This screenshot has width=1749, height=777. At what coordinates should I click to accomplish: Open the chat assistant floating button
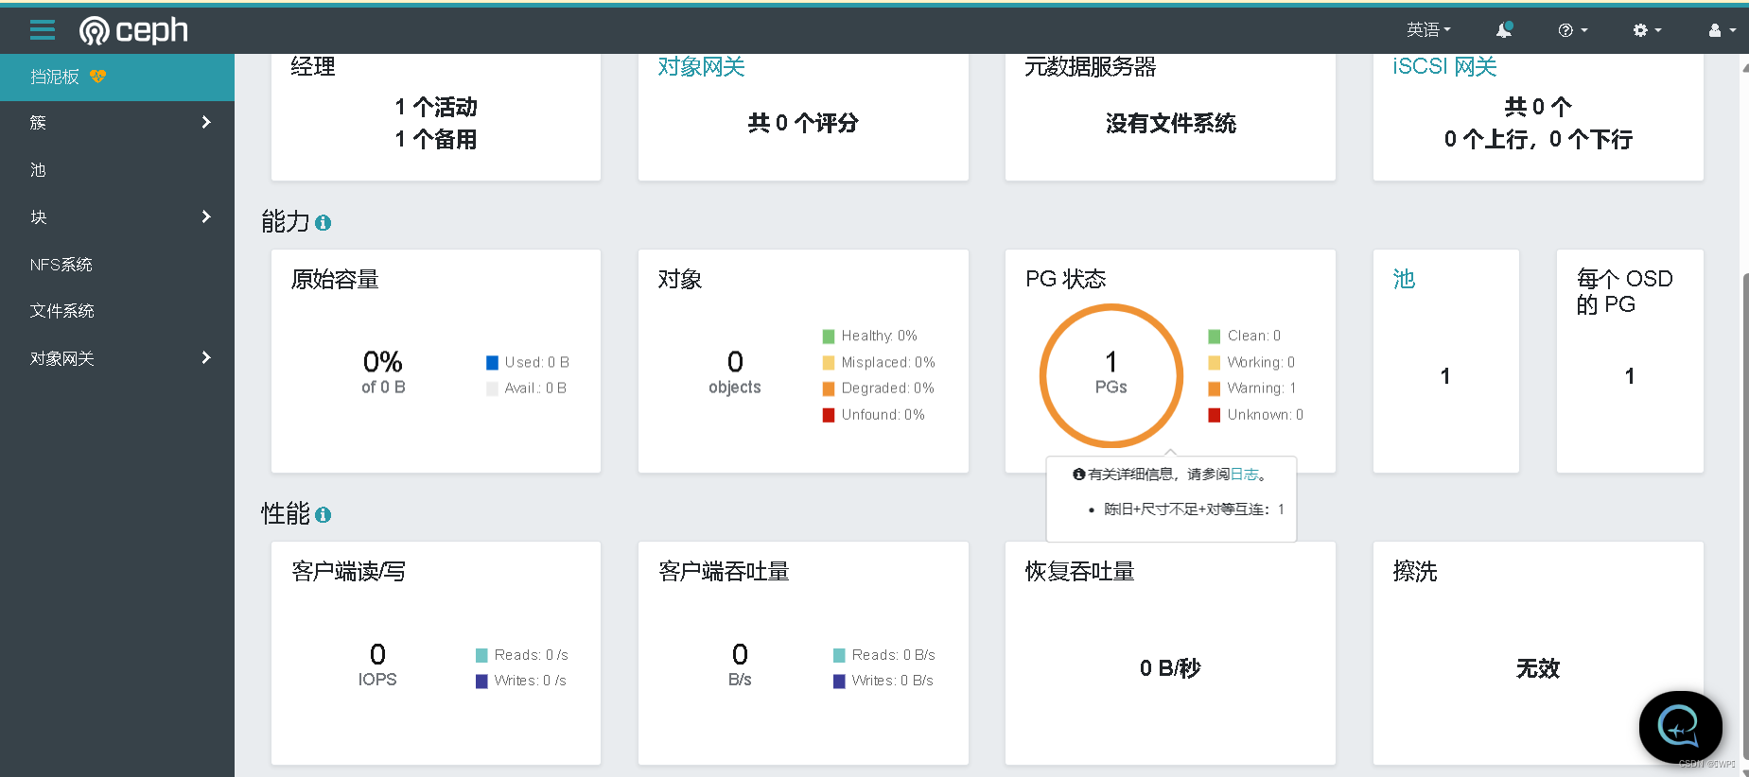point(1681,727)
